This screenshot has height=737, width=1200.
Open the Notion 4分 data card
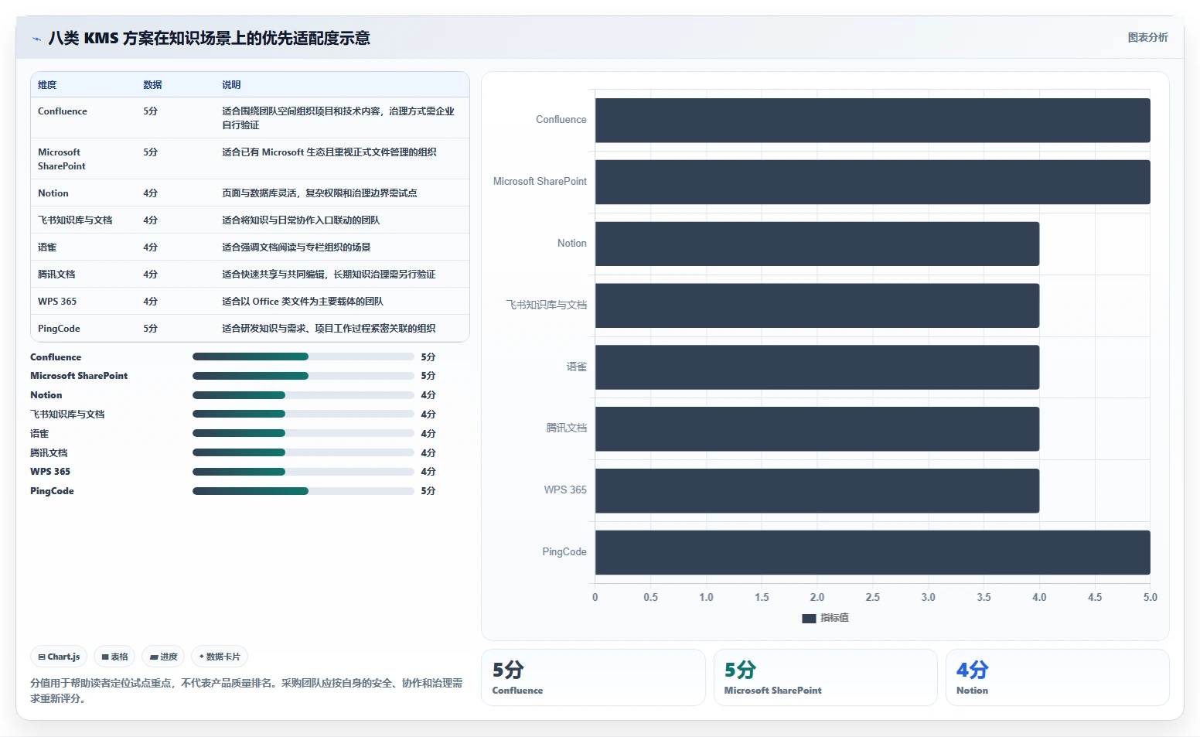[1057, 677]
